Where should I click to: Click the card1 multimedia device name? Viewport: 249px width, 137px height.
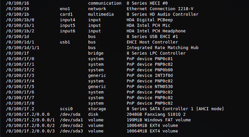click(x=66, y=14)
